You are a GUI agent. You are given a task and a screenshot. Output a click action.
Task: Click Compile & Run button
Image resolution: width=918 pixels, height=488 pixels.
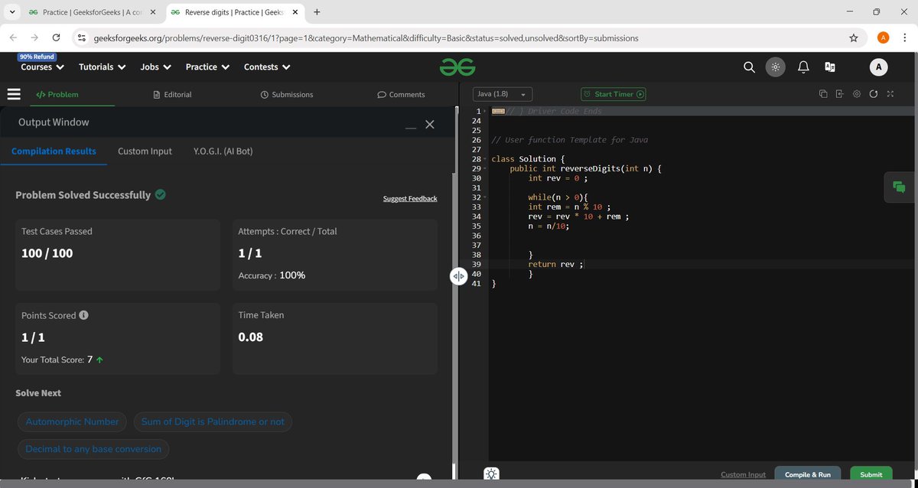click(x=808, y=474)
